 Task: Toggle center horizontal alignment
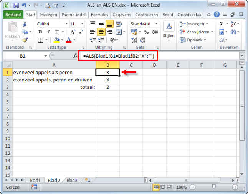[x=101, y=32]
